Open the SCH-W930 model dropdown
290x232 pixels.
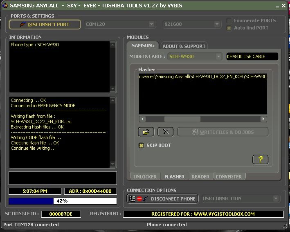click(x=218, y=56)
